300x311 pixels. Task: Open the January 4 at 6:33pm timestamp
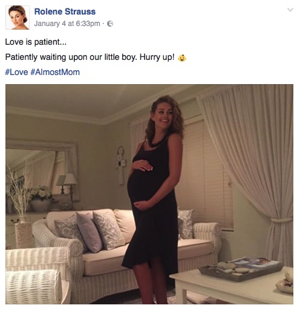(x=67, y=24)
